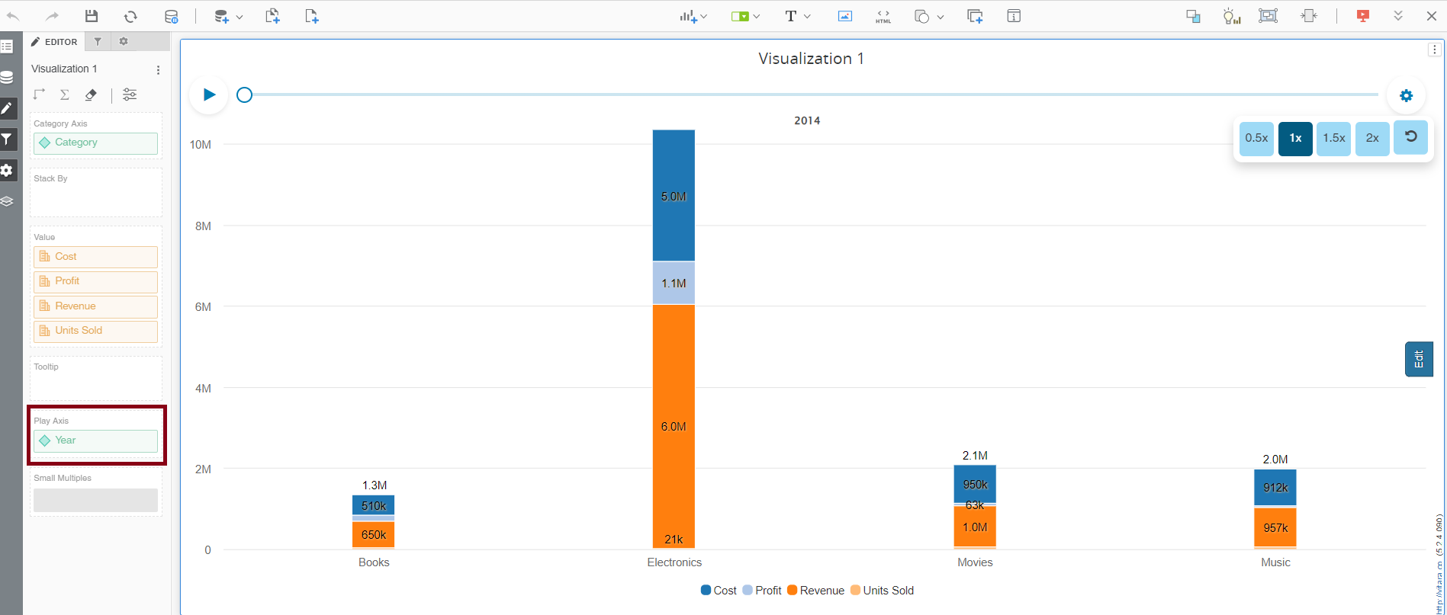
Task: Click the vertical Edit button on the chart
Action: [1418, 359]
